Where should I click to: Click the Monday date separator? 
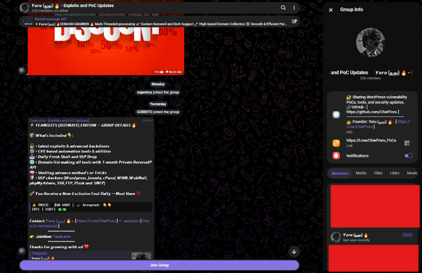pos(158,84)
